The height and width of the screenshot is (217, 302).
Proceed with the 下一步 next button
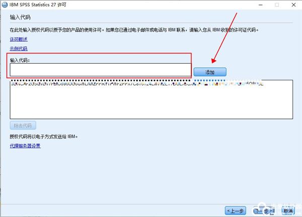coord(264,211)
